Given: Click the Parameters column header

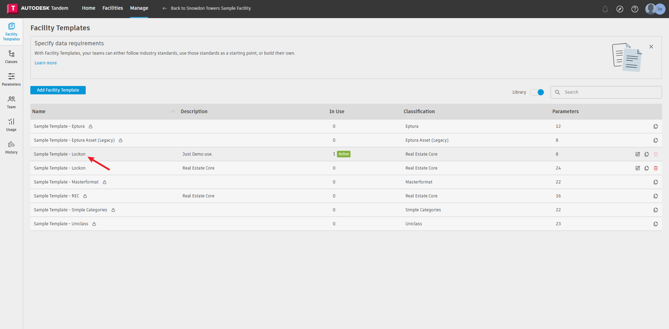Looking at the screenshot, I should [x=566, y=111].
